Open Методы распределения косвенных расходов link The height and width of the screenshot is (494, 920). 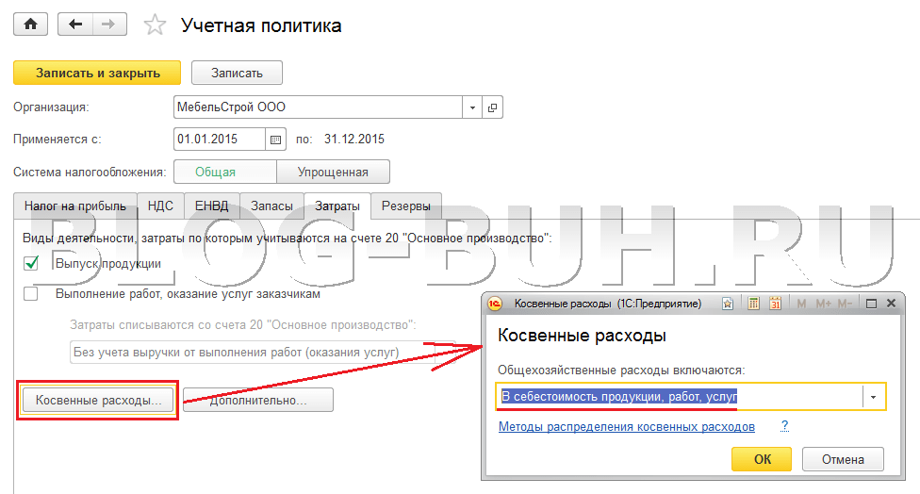tap(626, 427)
